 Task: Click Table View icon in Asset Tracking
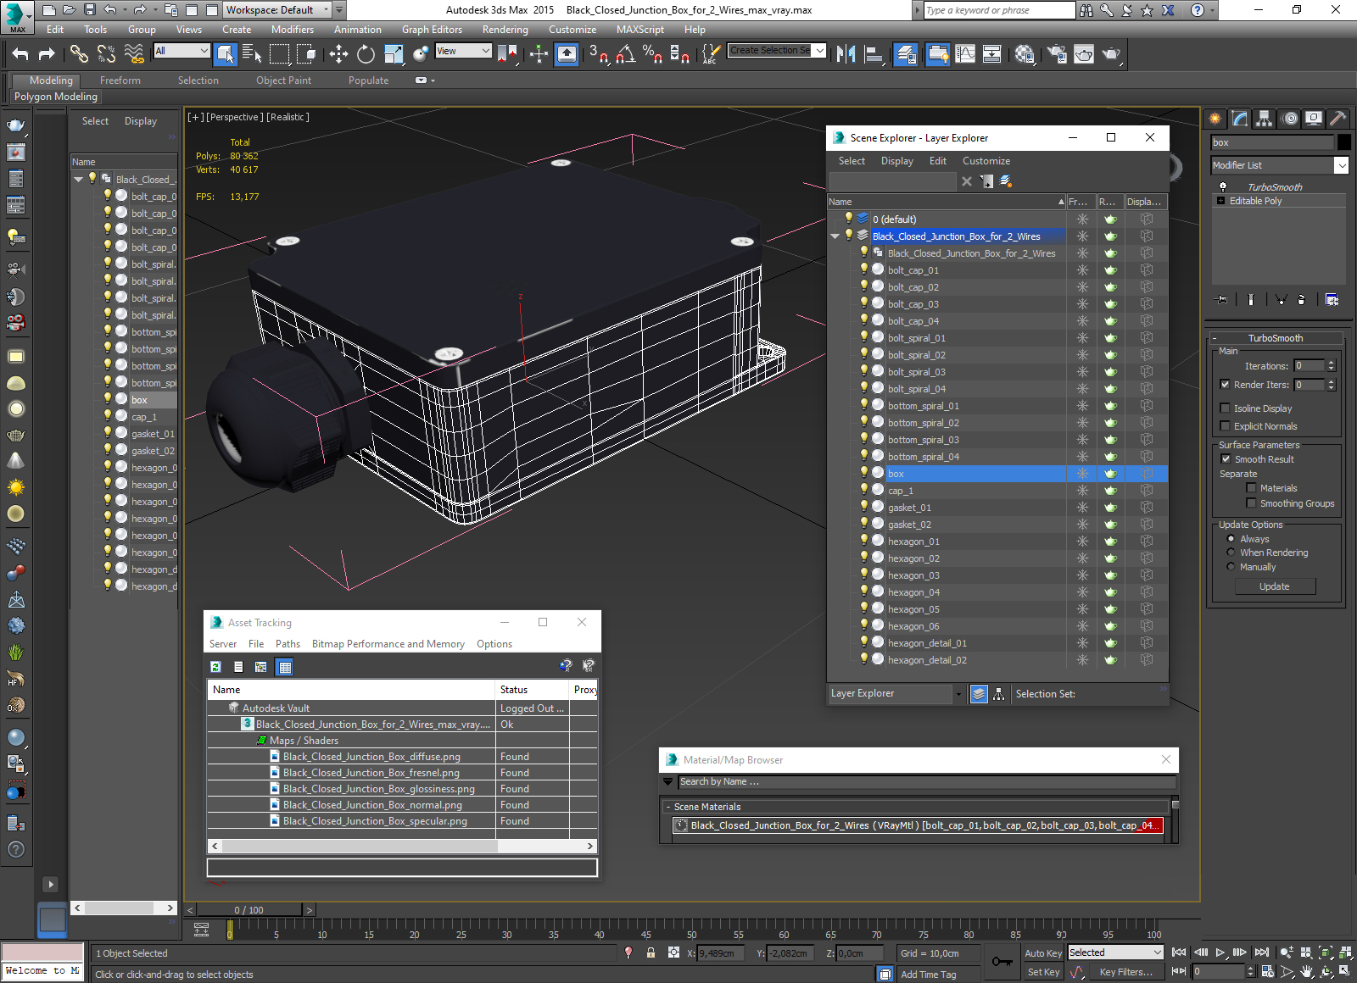click(285, 667)
